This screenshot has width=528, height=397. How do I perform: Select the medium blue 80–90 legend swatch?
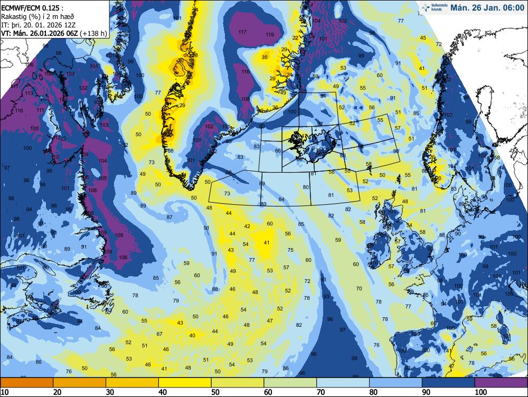pos(395,383)
